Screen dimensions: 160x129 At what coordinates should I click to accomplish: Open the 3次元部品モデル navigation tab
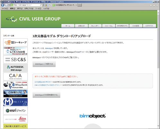tap(122, 26)
